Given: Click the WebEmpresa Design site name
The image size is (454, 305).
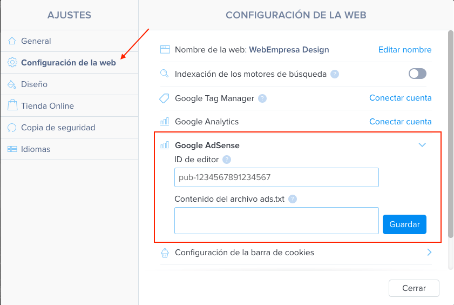Looking at the screenshot, I should pyautogui.click(x=289, y=50).
